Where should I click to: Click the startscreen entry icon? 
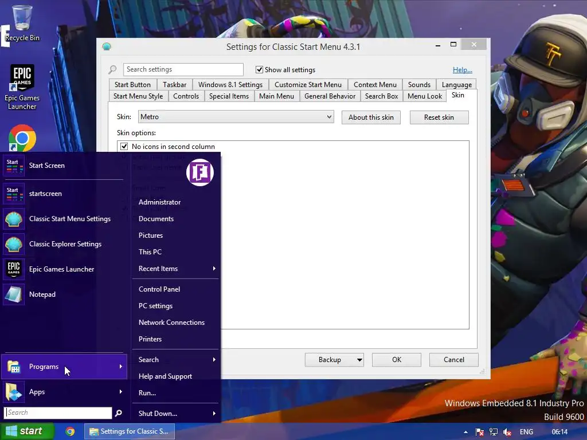pyautogui.click(x=14, y=194)
